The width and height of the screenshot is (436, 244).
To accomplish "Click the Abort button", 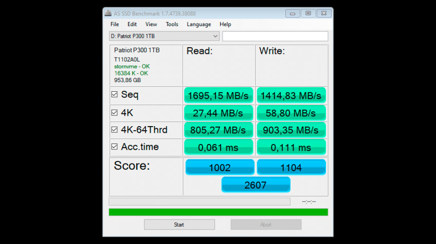I will pyautogui.click(x=266, y=225).
